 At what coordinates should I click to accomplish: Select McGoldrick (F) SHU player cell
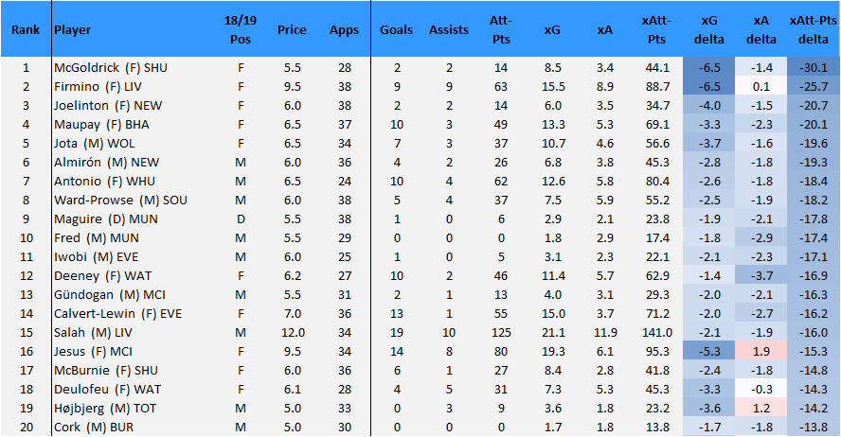(111, 68)
